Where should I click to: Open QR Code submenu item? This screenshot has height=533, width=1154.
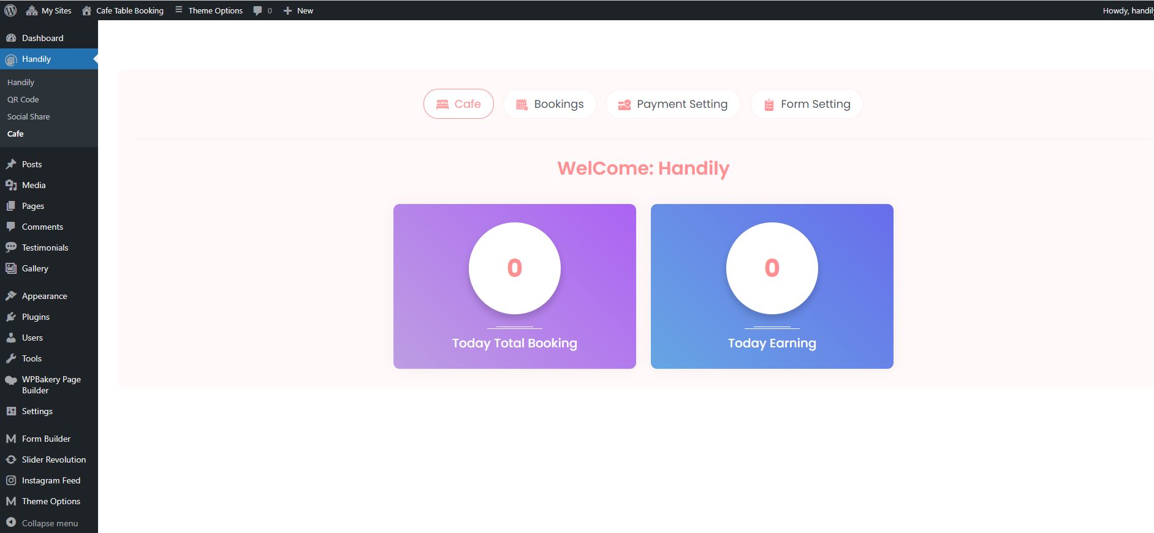[x=23, y=99]
